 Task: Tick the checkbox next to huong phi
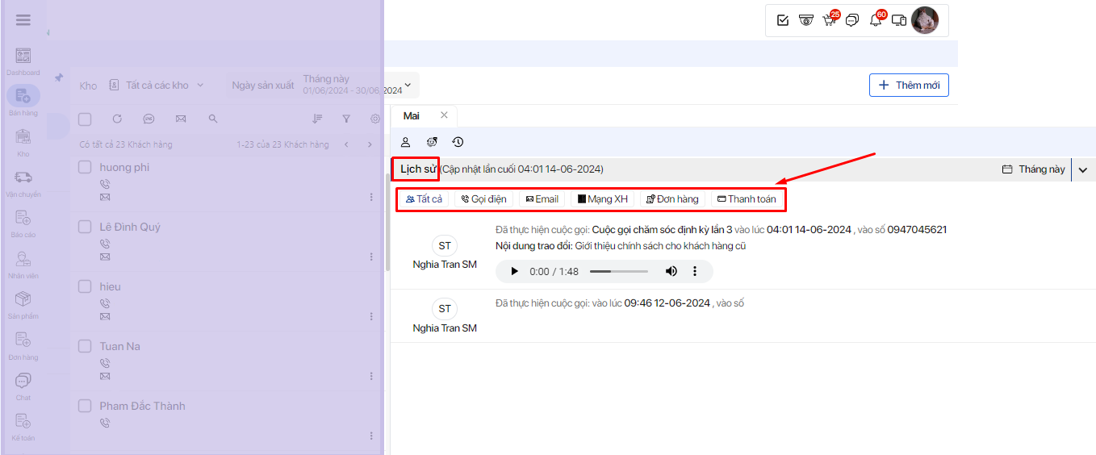point(85,167)
